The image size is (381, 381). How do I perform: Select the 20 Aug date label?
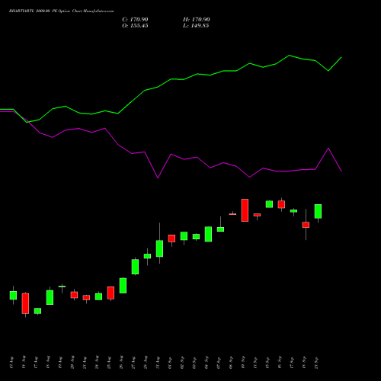pos(72,362)
